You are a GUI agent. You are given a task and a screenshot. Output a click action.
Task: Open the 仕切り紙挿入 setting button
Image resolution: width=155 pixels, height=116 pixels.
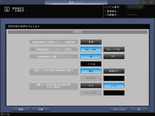pos(91,93)
